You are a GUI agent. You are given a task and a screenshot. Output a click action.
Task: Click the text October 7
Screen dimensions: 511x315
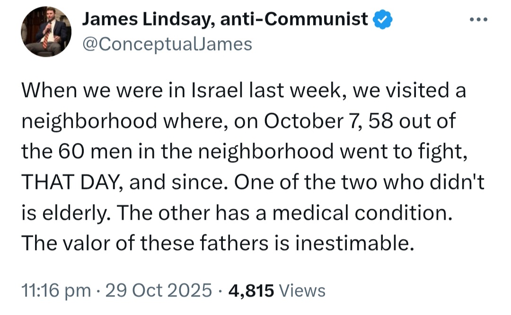pos(314,121)
